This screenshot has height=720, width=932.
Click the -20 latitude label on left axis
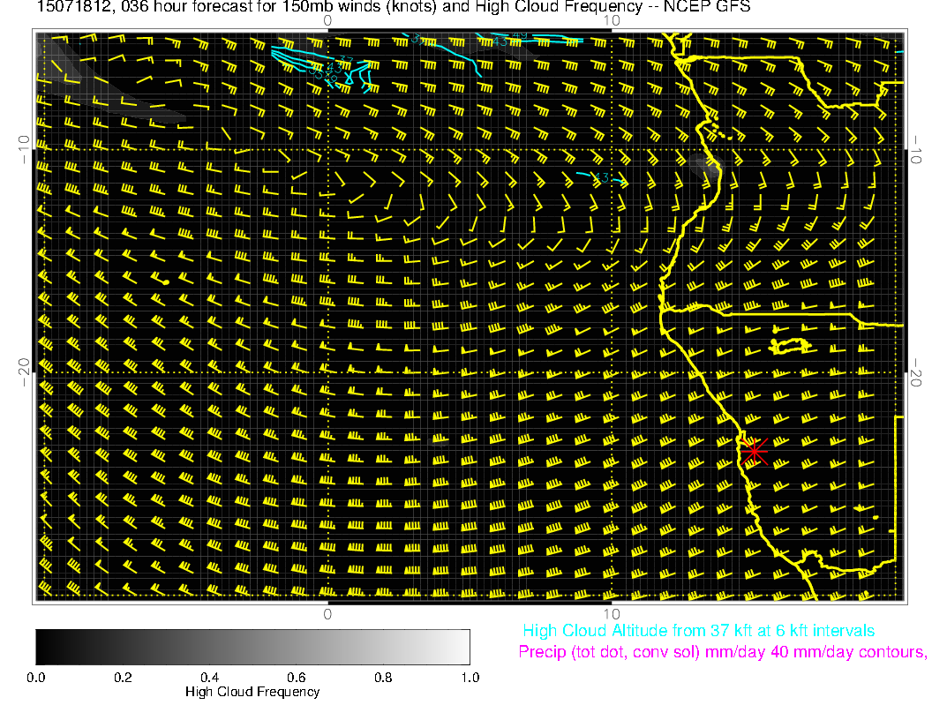tap(23, 372)
